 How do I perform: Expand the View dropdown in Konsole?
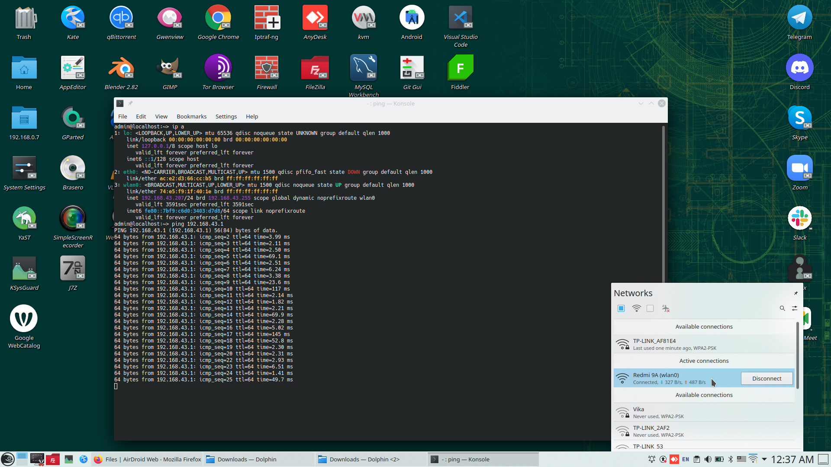coord(161,116)
